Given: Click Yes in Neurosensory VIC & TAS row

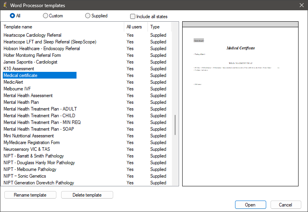Looking at the screenshot, I should click(130, 149).
